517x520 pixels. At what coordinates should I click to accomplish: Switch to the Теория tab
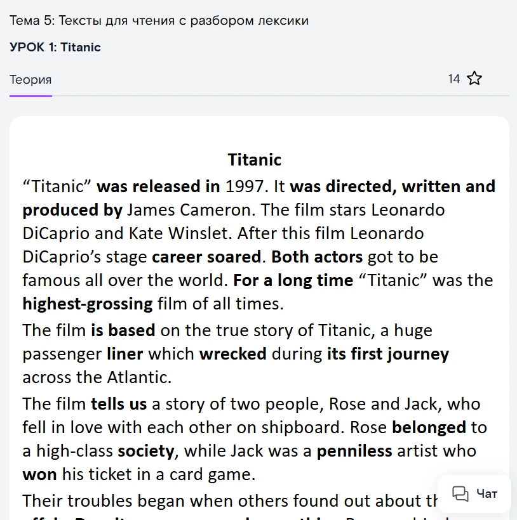tap(30, 80)
